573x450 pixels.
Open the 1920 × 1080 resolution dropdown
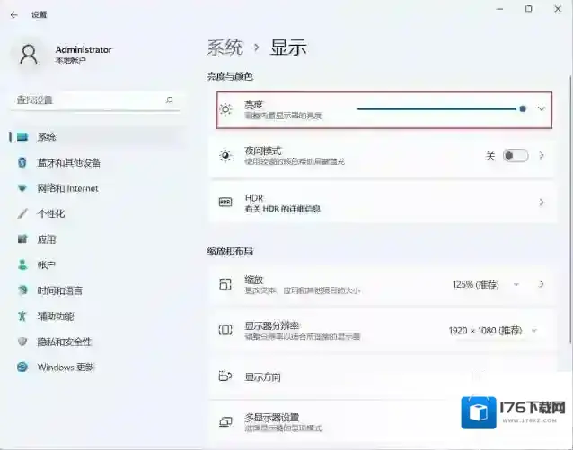492,331
